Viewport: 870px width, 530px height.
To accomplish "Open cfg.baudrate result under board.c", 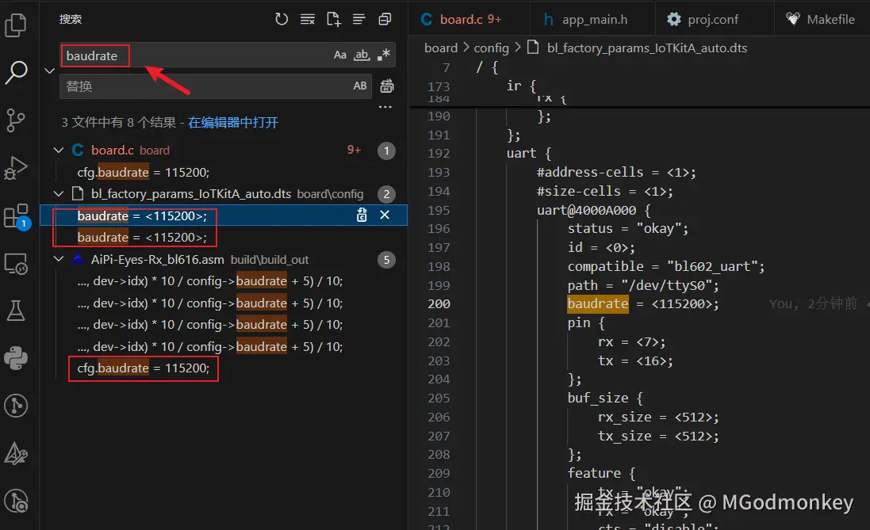I will click(144, 173).
